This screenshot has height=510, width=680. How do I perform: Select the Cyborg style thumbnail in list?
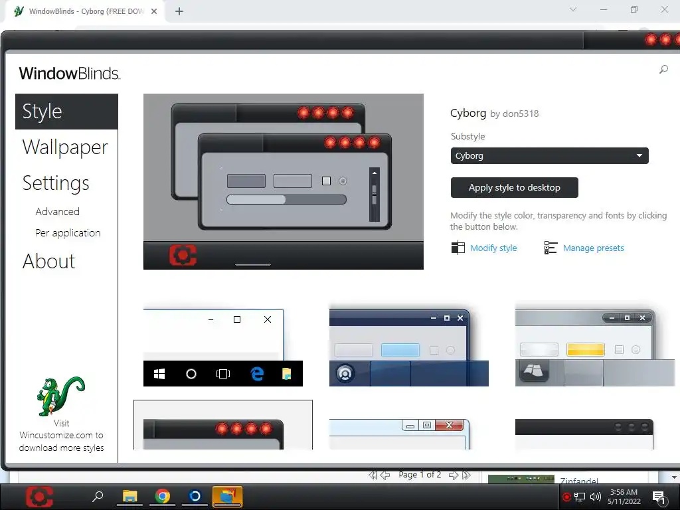click(223, 425)
